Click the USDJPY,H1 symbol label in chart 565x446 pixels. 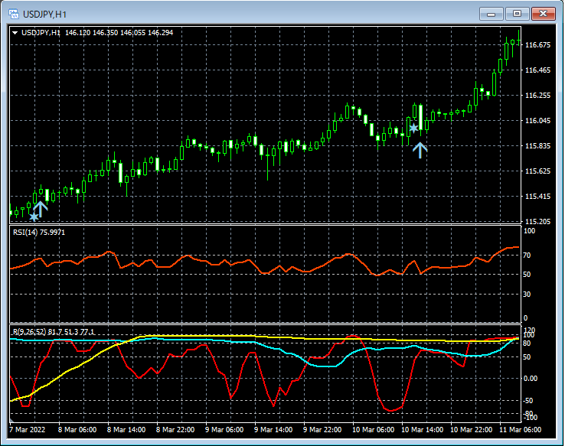pyautogui.click(x=41, y=33)
